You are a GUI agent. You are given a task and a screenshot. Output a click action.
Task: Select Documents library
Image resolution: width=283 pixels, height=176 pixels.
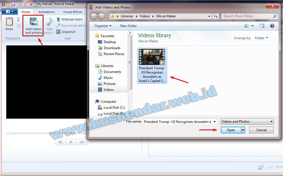(x=109, y=72)
